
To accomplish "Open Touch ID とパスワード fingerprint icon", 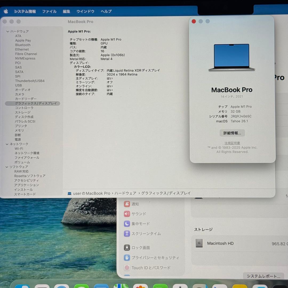I will 127,268.
